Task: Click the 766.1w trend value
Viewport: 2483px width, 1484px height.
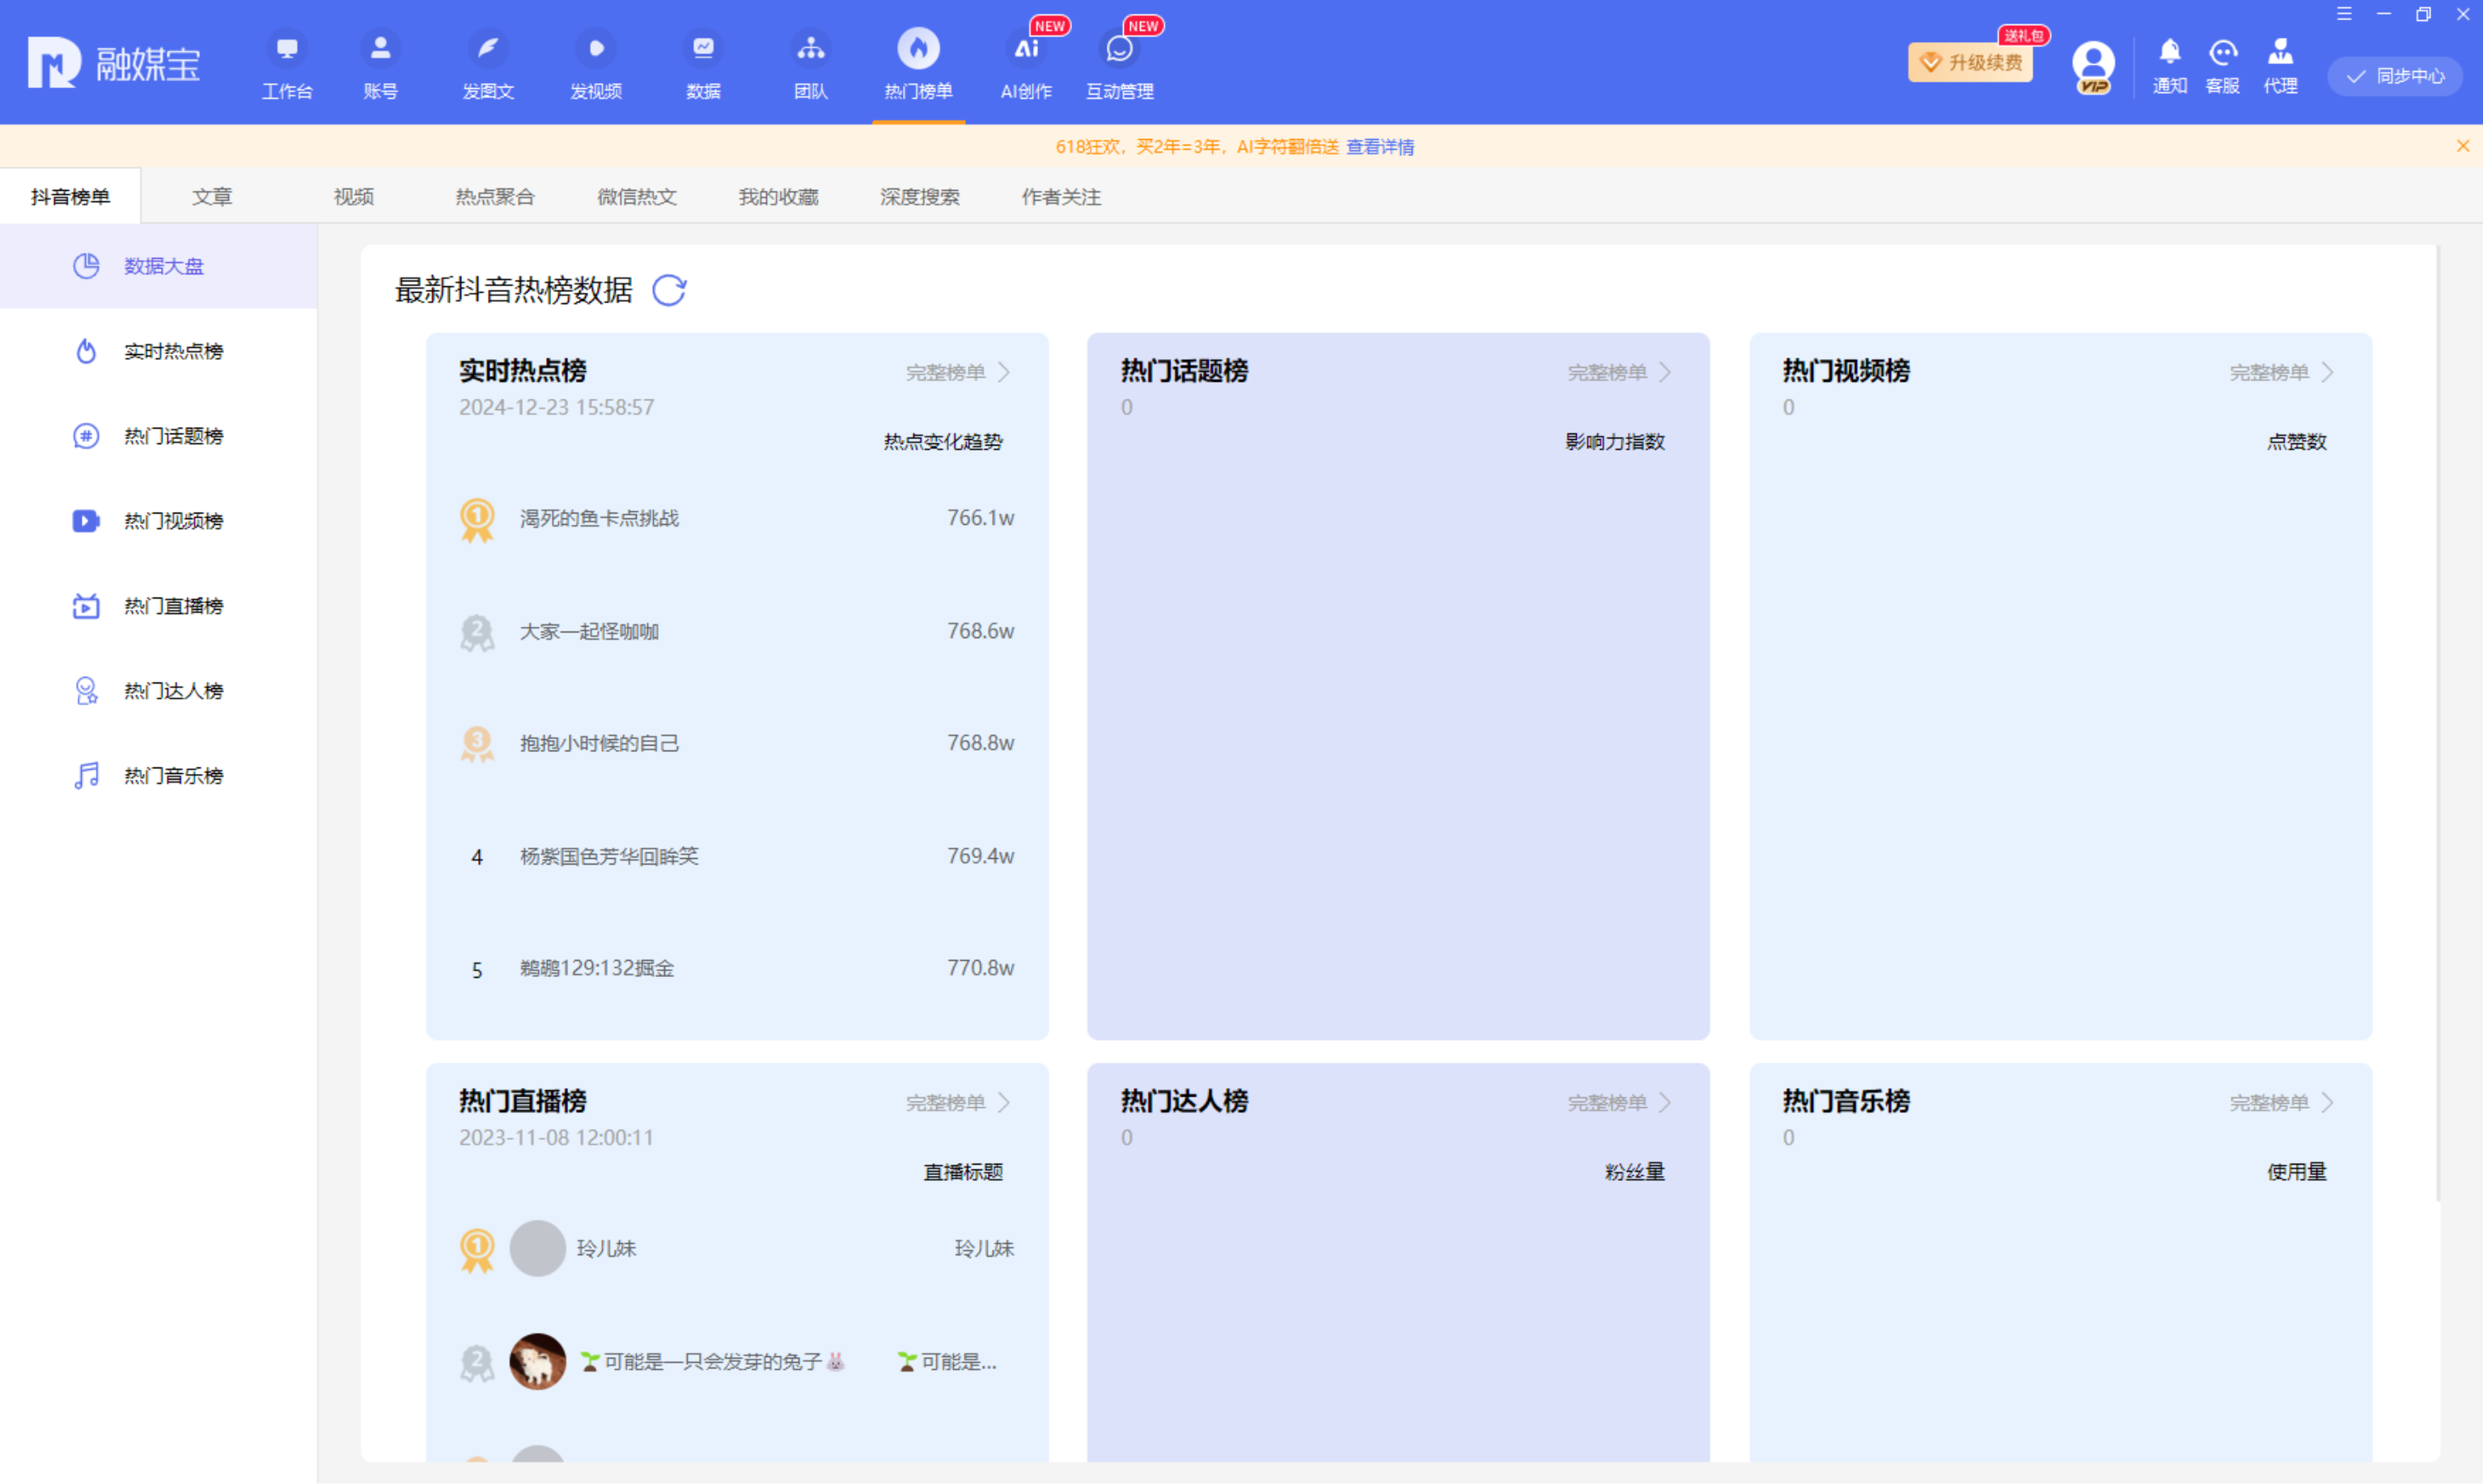Action: pyautogui.click(x=981, y=518)
